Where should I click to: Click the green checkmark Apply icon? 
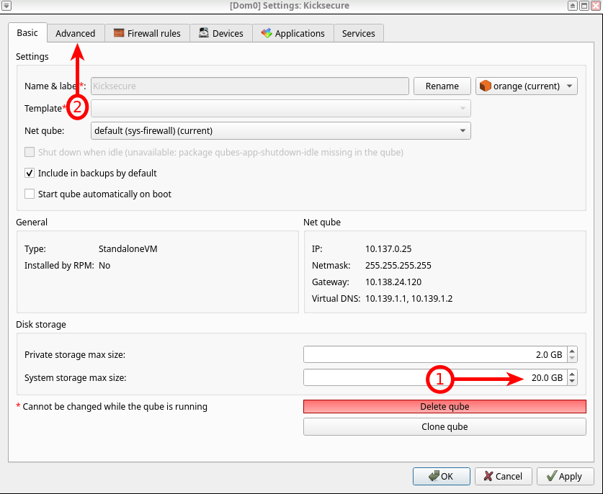(x=551, y=476)
